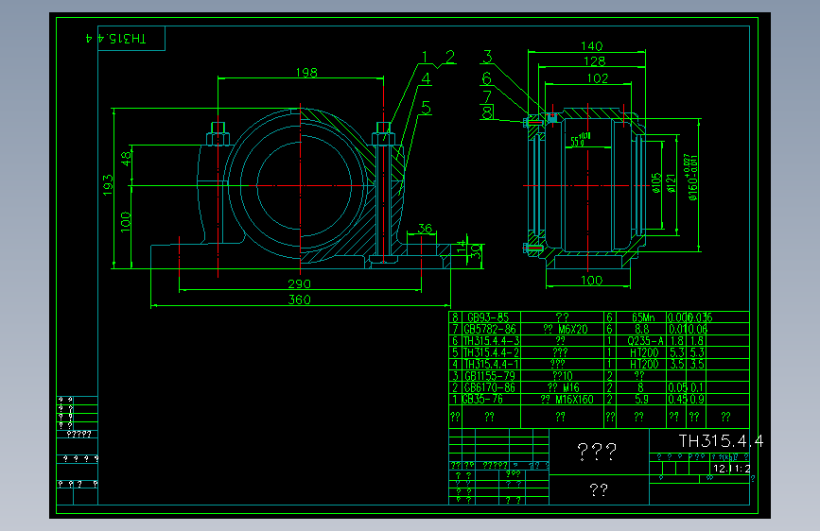Viewport: 820px width, 531px height.
Task: Click the GB1155-79 table cell
Action: [x=489, y=376]
